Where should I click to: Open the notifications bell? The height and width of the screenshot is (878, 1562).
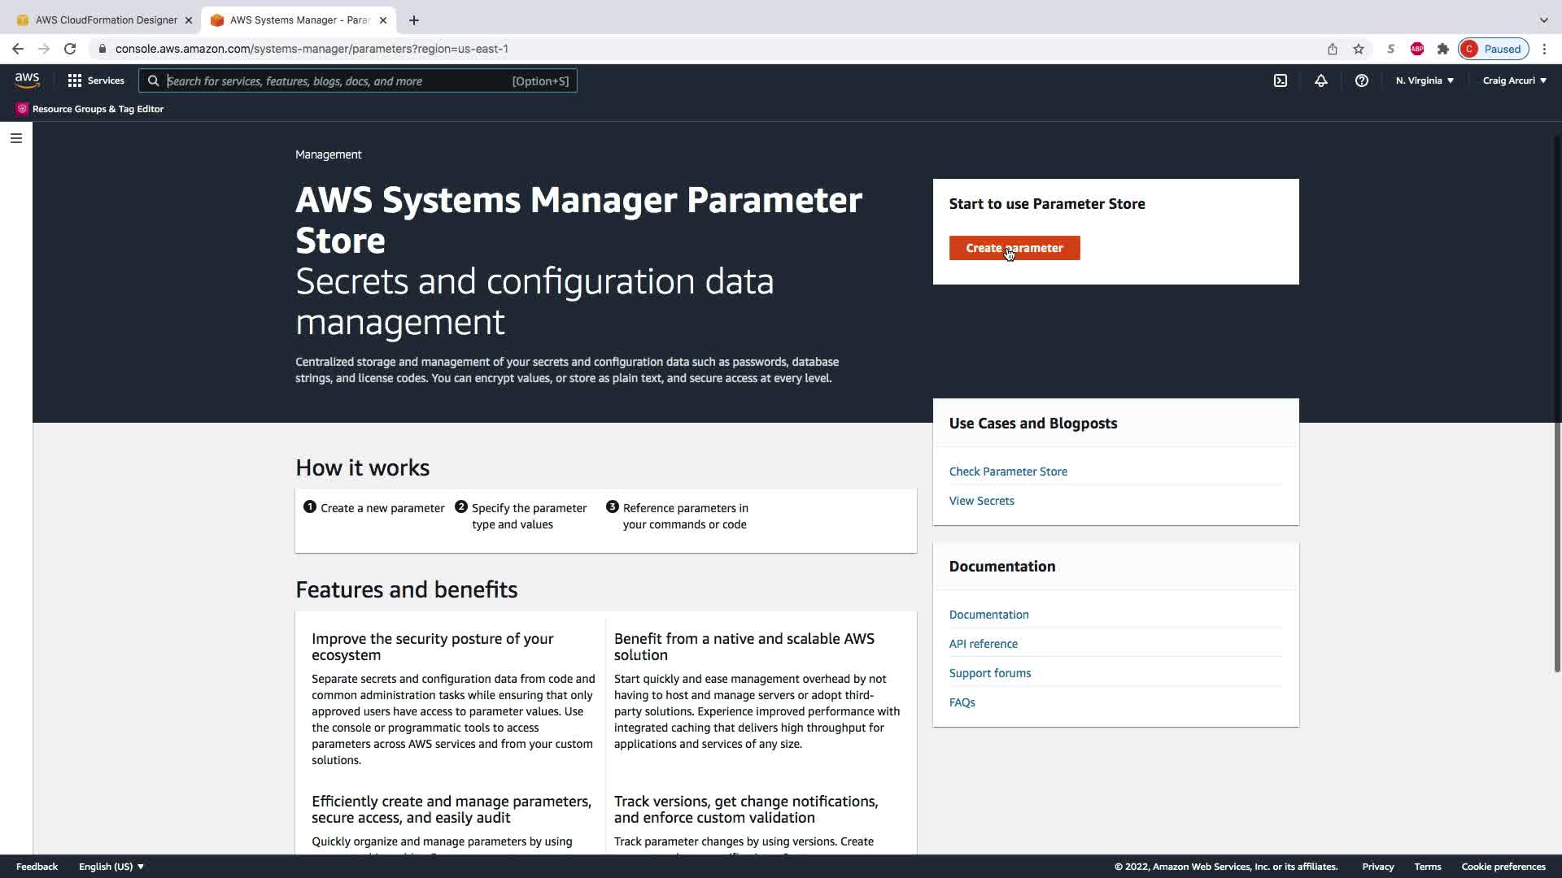click(x=1320, y=80)
